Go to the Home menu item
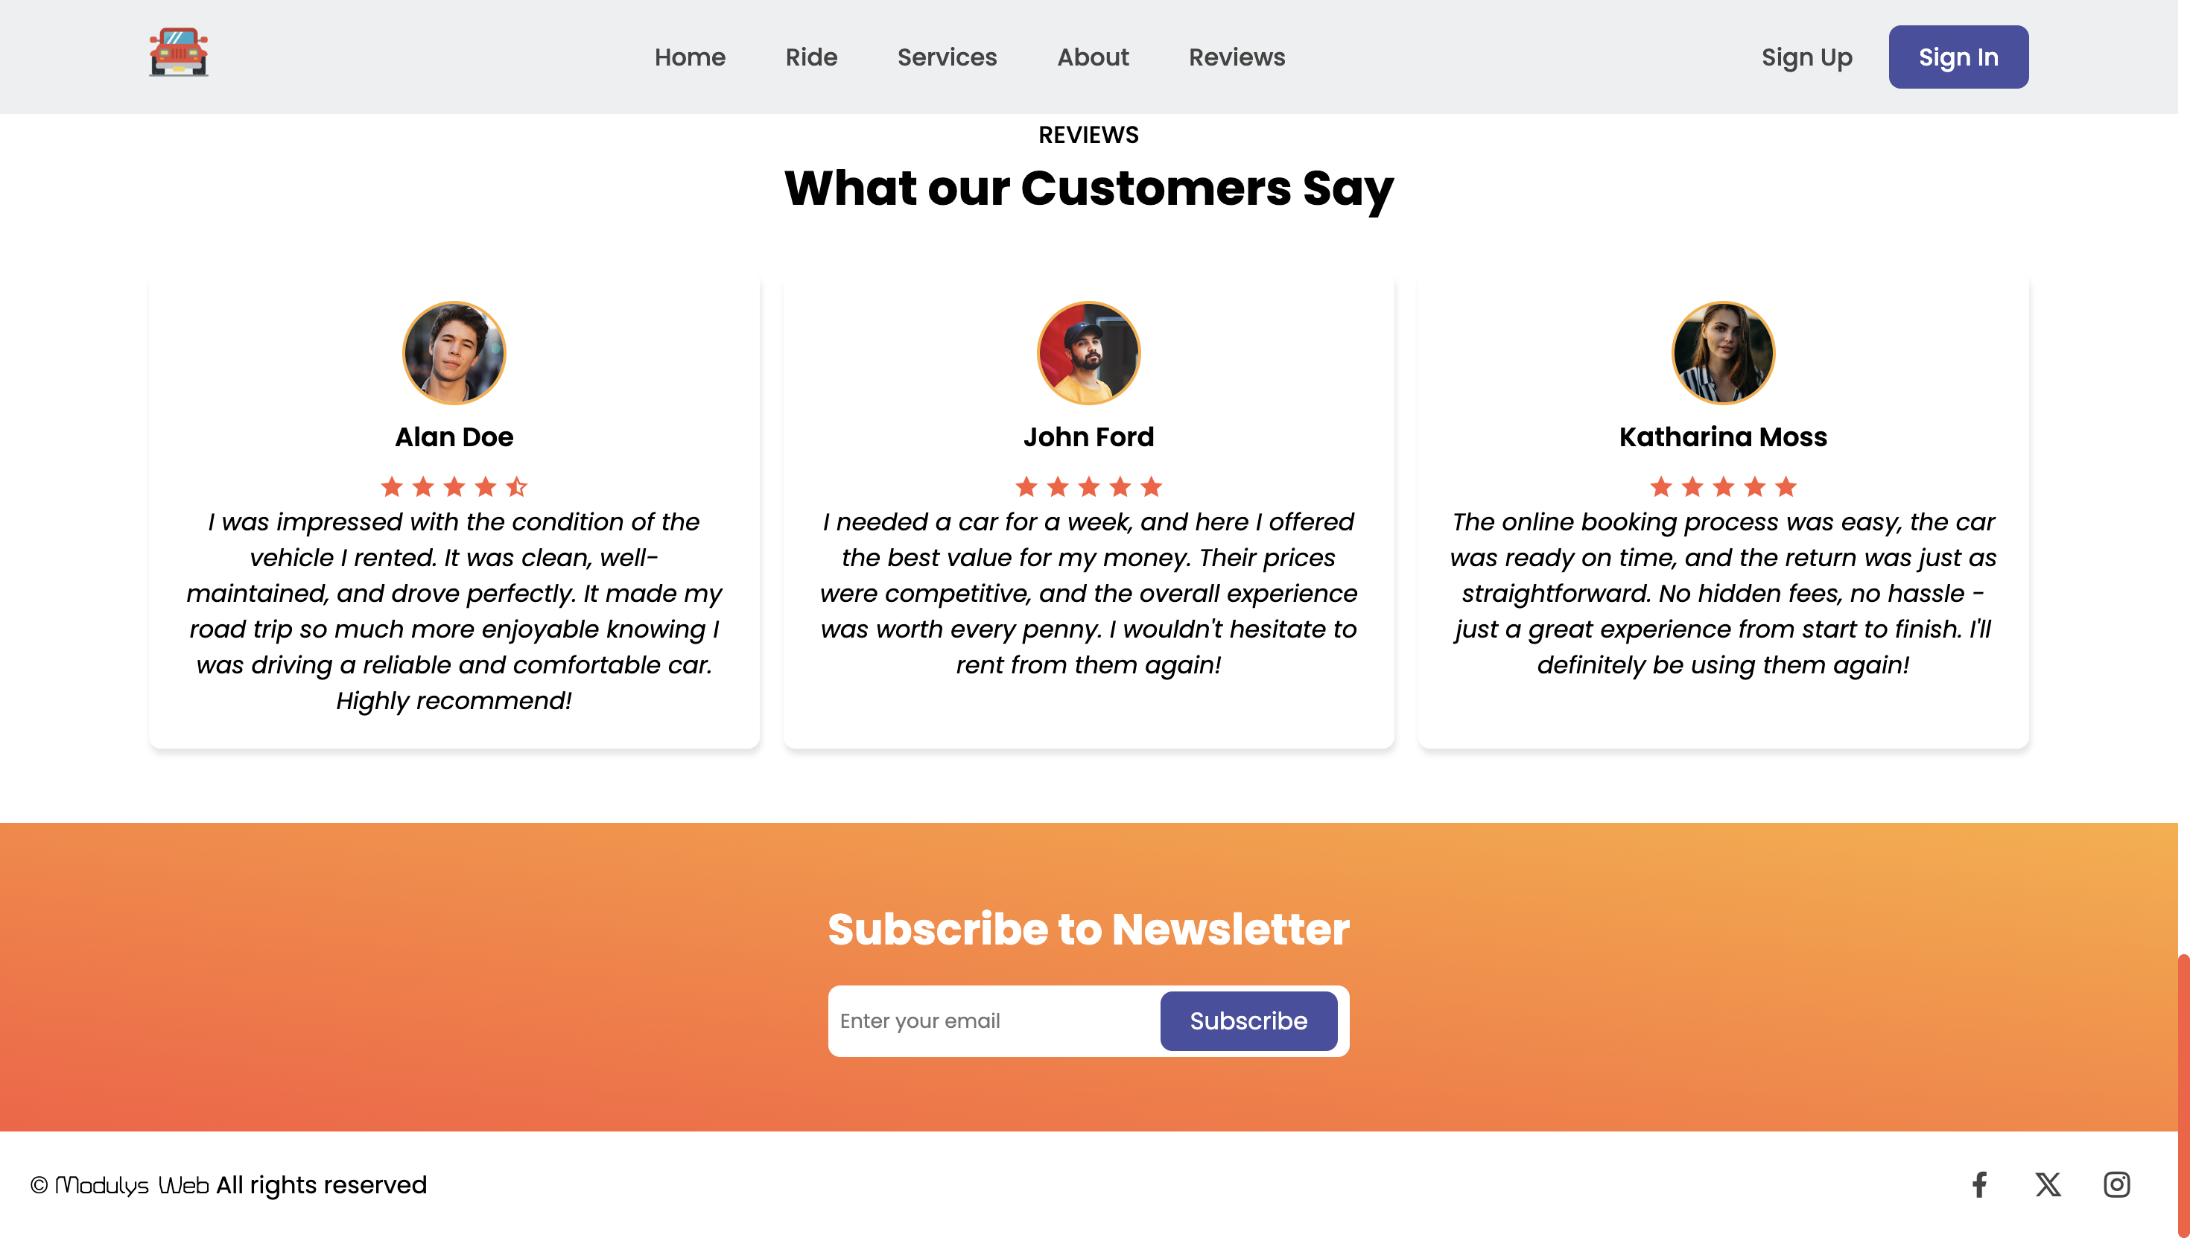The height and width of the screenshot is (1238, 2190). click(690, 57)
